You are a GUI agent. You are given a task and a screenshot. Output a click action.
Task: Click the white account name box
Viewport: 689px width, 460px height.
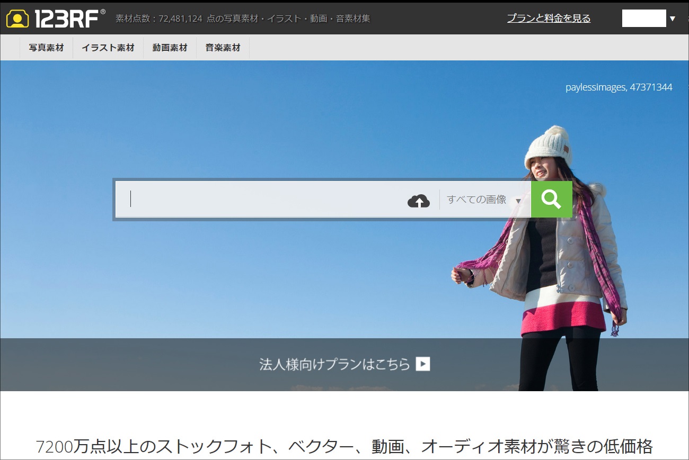(644, 19)
